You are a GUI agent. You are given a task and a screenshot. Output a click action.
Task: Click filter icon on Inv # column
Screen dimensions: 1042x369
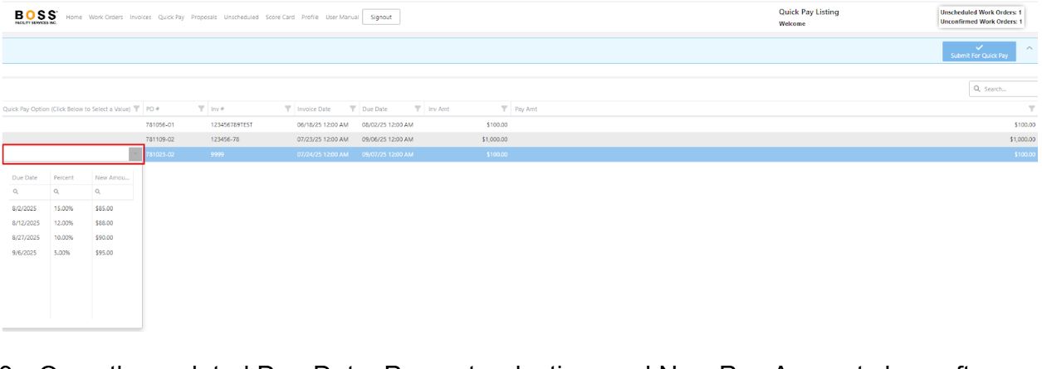coord(288,110)
